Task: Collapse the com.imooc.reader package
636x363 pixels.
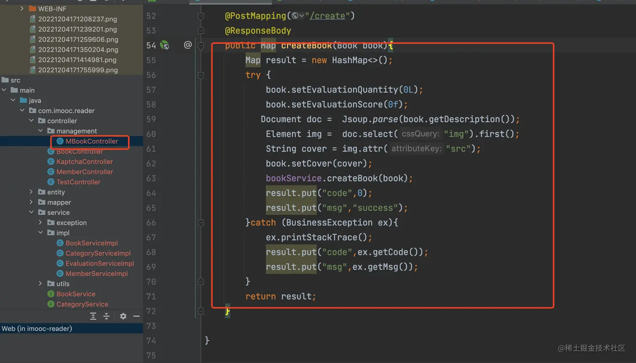Action: pyautogui.click(x=22, y=111)
